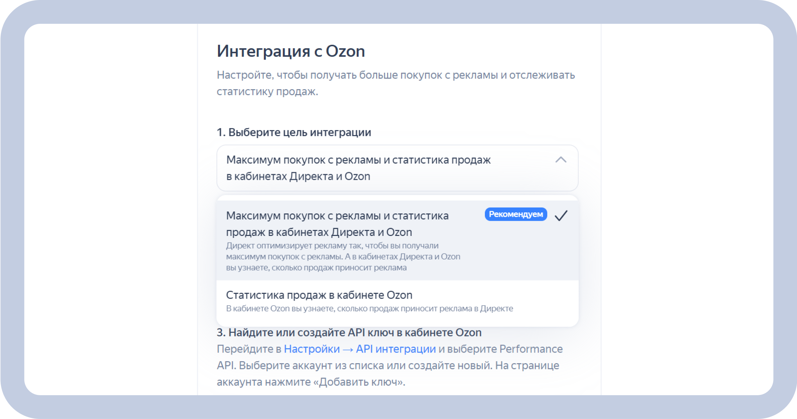Viewport: 797px width, 419px height.
Task: Open the 'Настройки → API интеграции' link
Action: [360, 349]
